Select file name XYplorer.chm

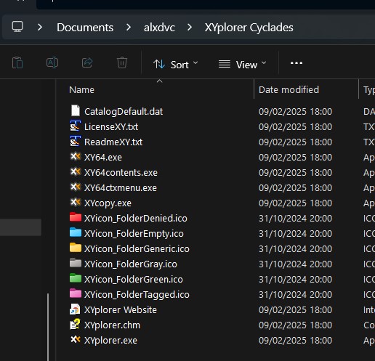coord(112,325)
